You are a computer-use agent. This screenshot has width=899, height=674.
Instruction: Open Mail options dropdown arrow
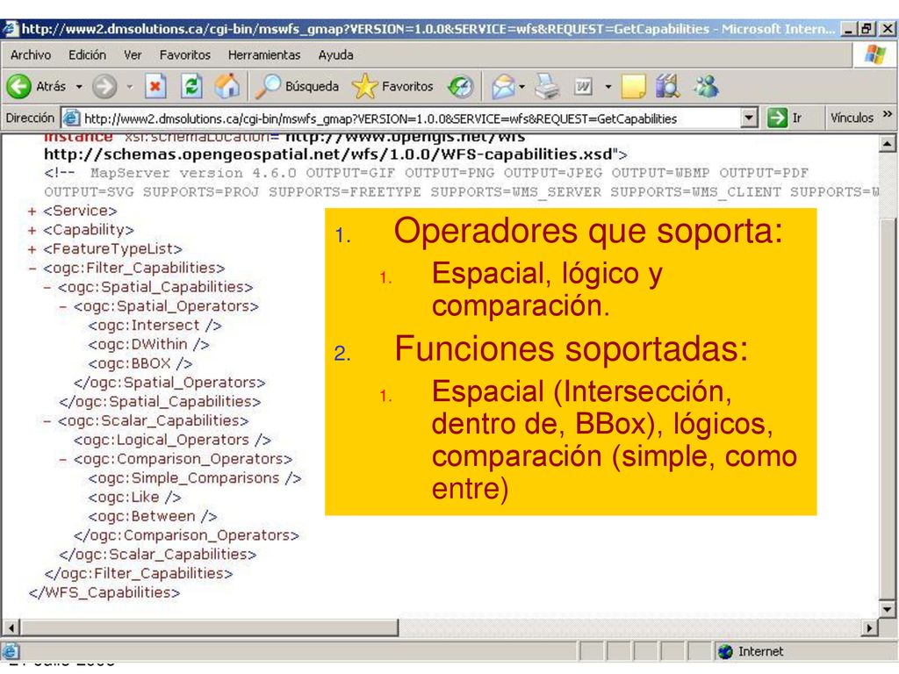point(521,87)
